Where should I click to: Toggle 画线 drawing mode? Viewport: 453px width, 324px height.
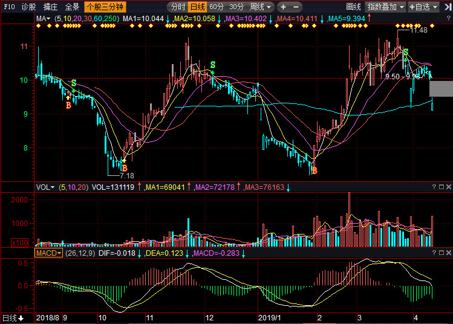[354, 7]
